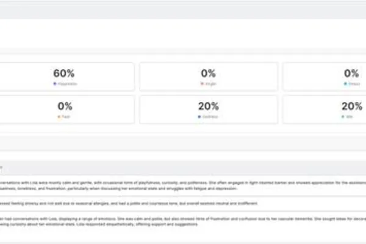
Task: Click the red Anger legend dot
Action: [x=202, y=84]
